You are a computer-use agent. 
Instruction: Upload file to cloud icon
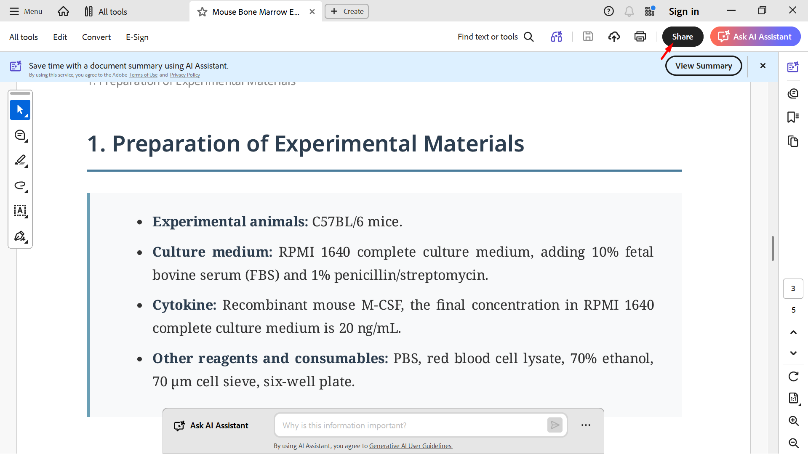(x=614, y=37)
